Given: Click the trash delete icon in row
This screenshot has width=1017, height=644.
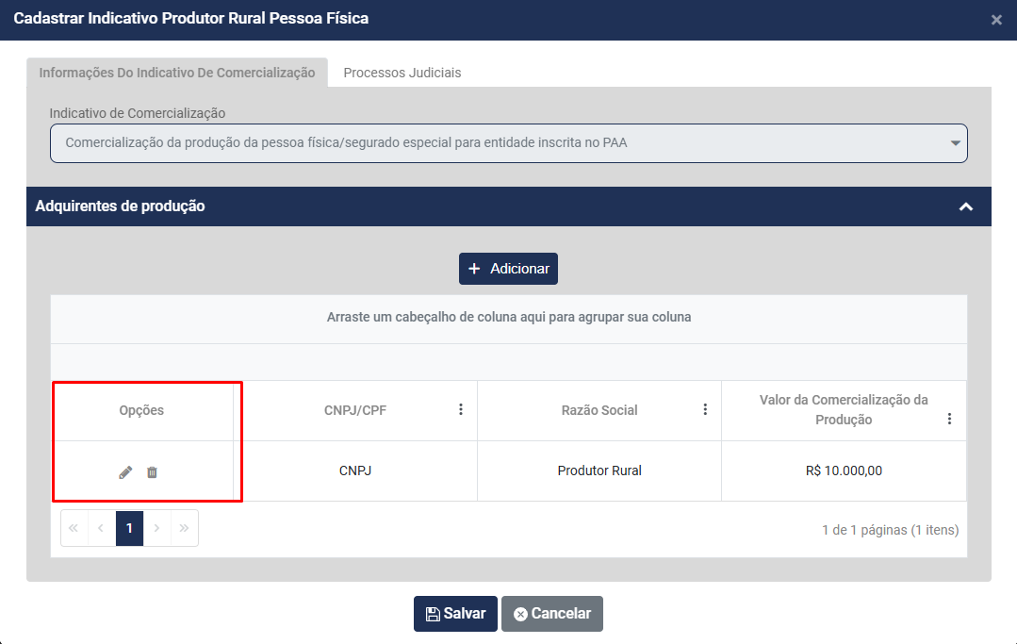Looking at the screenshot, I should click(x=152, y=471).
